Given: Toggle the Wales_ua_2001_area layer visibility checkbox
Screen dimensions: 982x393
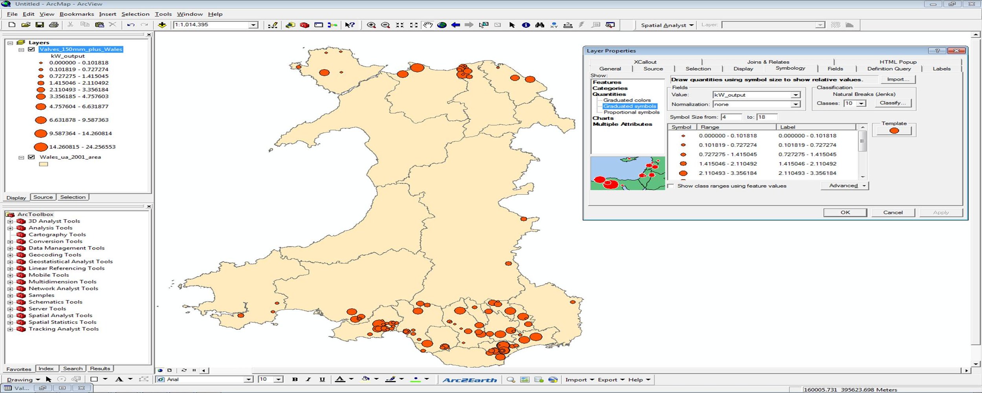Looking at the screenshot, I should coord(31,157).
